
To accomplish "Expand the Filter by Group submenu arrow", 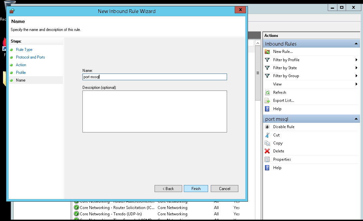I will [x=356, y=76].
